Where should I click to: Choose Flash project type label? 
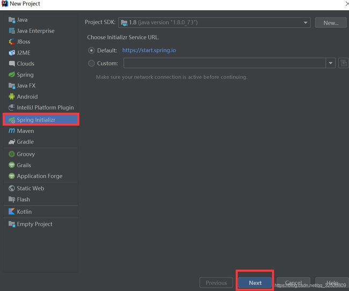[24, 199]
